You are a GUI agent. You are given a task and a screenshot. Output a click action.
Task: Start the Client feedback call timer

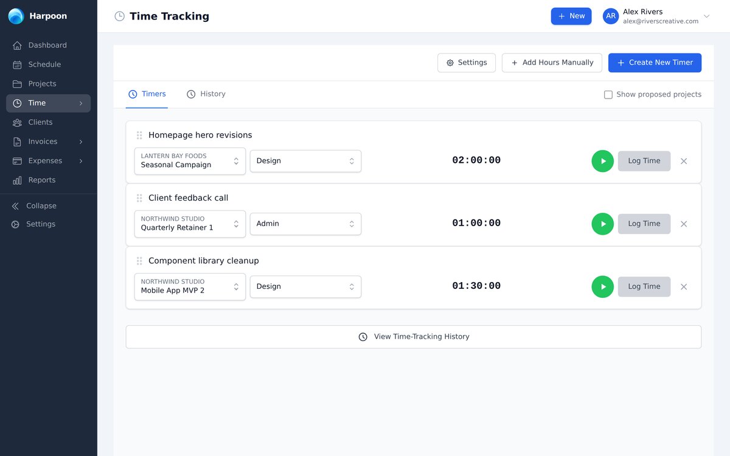603,224
